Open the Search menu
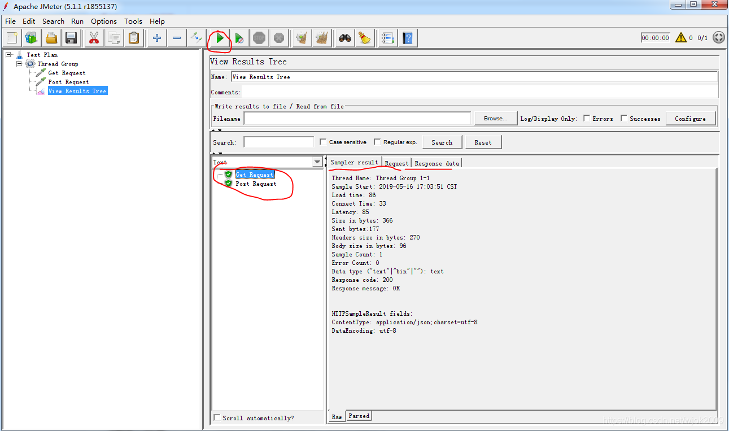This screenshot has width=729, height=431. [x=53, y=21]
